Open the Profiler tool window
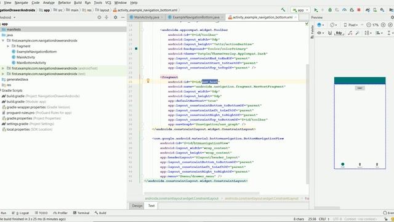 60,213
